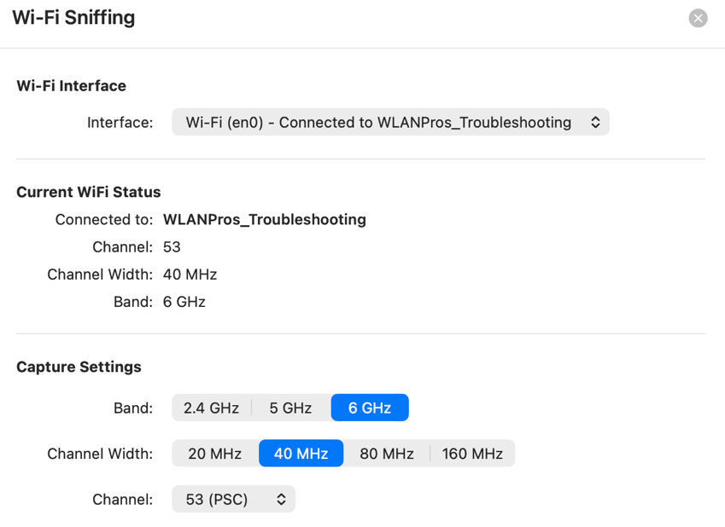Select the 2.4 GHz capture band
This screenshot has height=527, width=725.
click(212, 408)
